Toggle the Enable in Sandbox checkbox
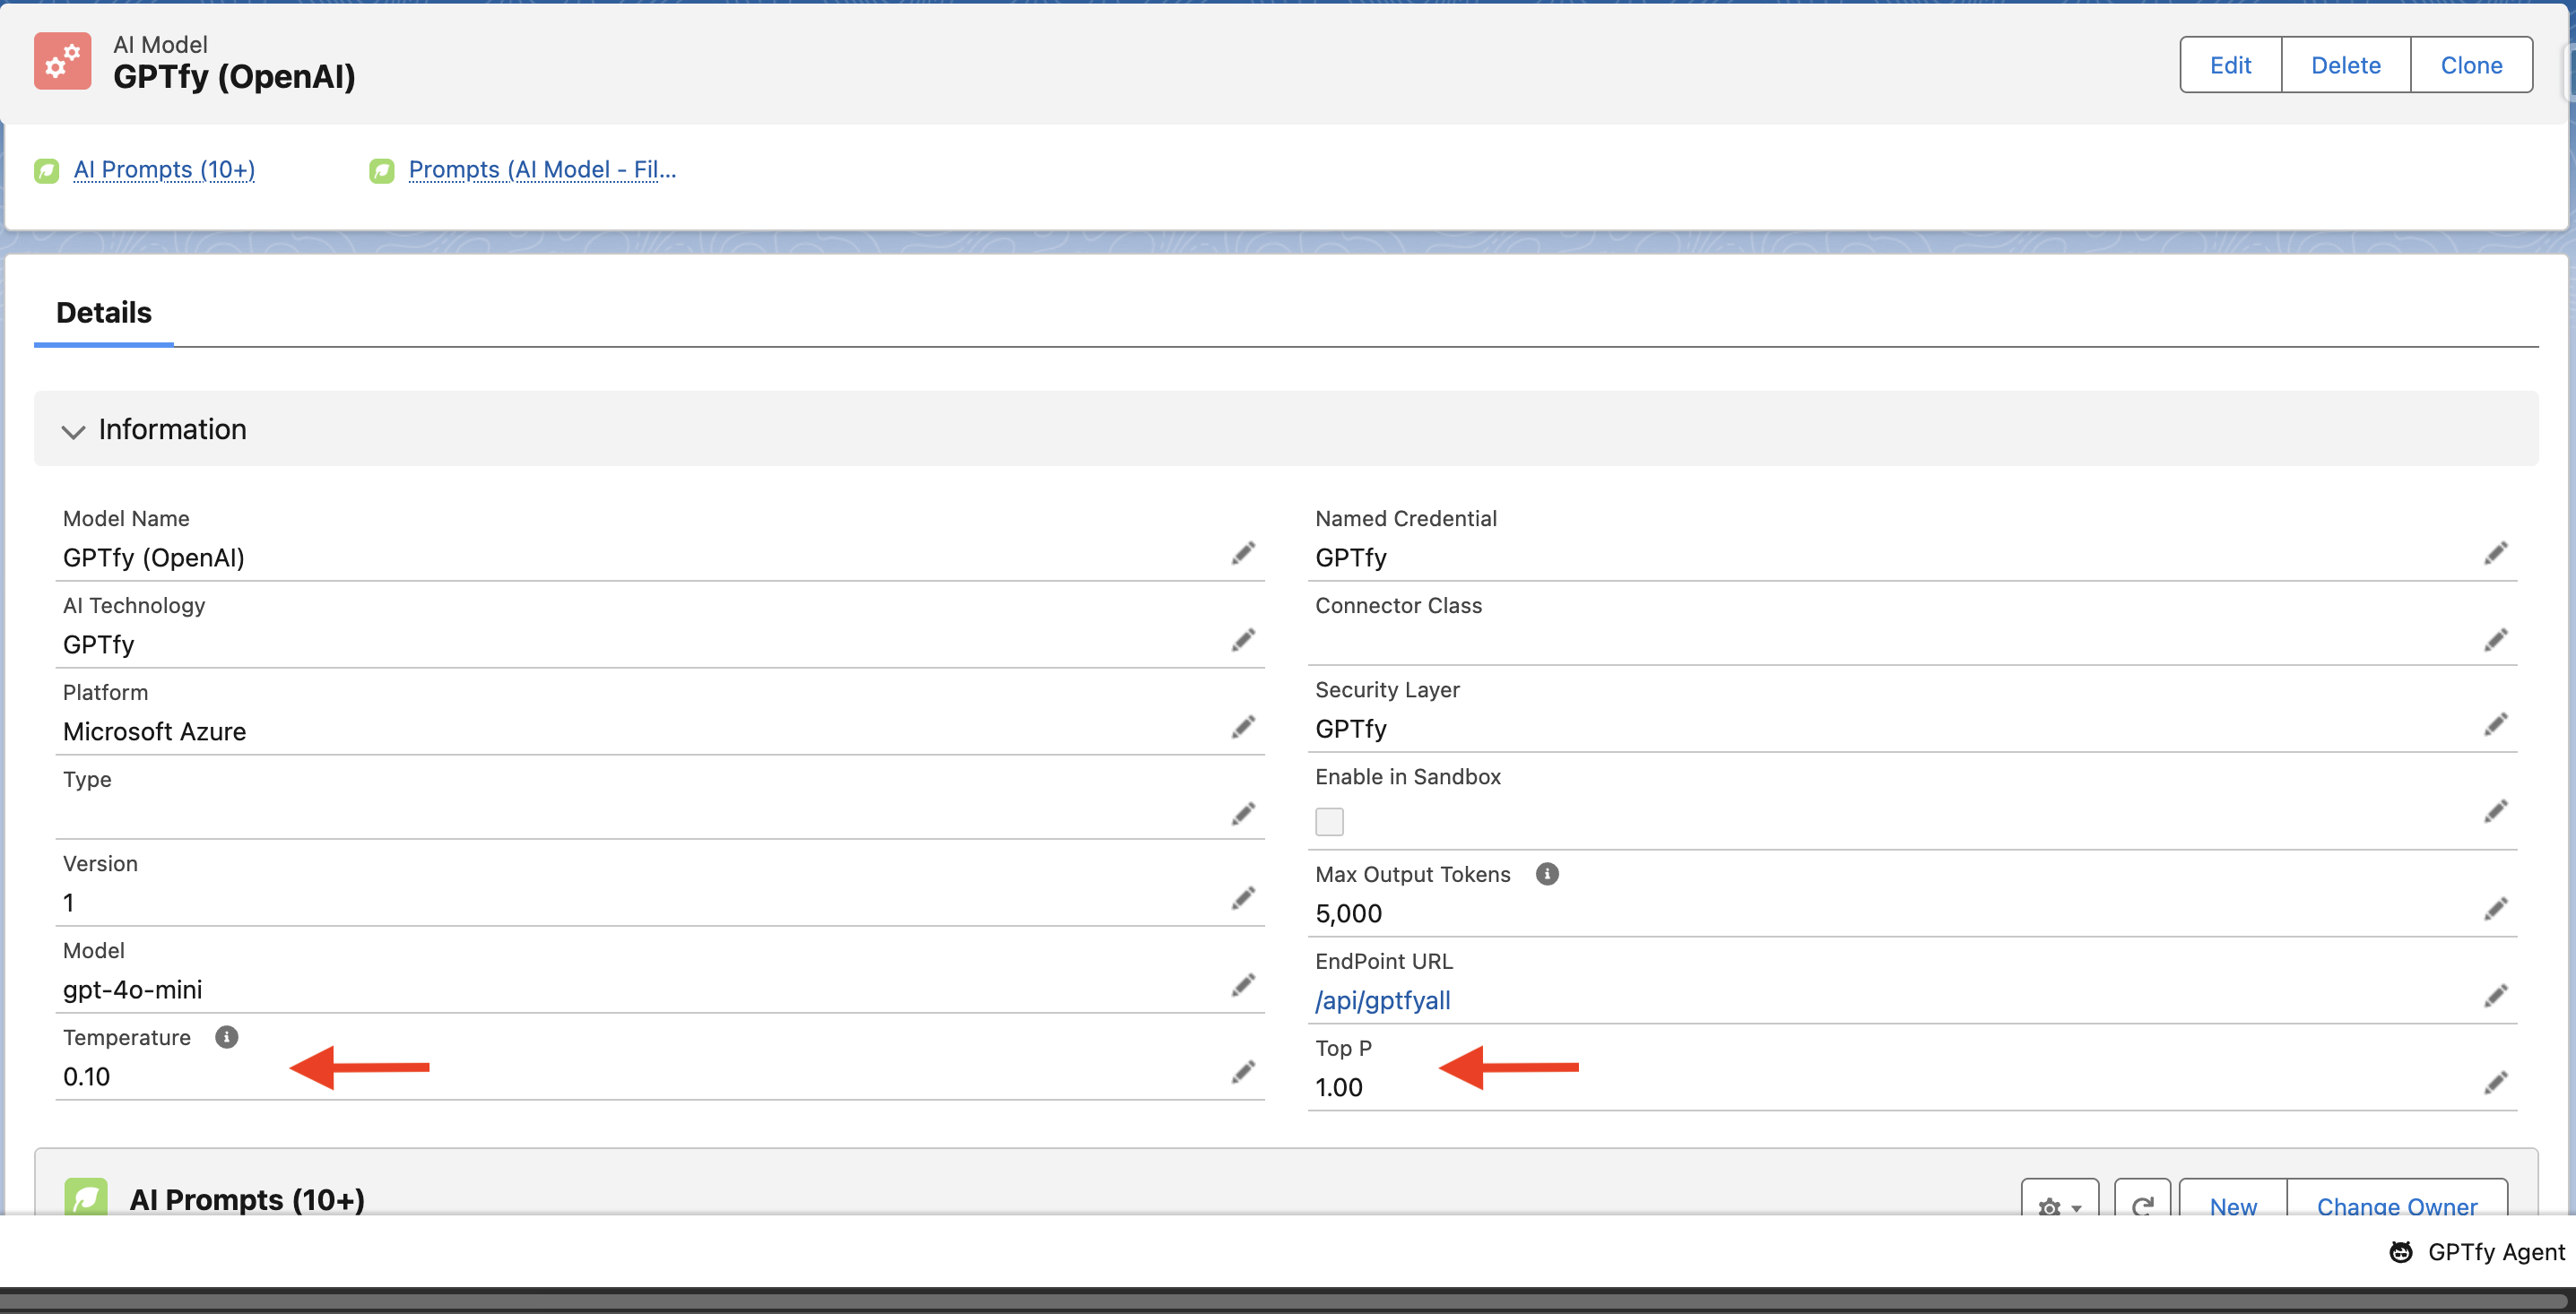Screen dimensions: 2576x1314 [x=1329, y=821]
